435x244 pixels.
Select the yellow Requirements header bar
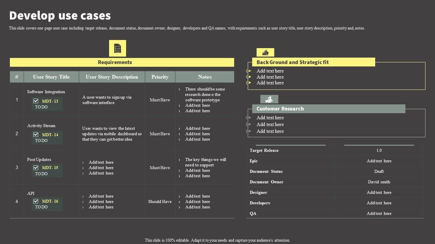click(122, 62)
